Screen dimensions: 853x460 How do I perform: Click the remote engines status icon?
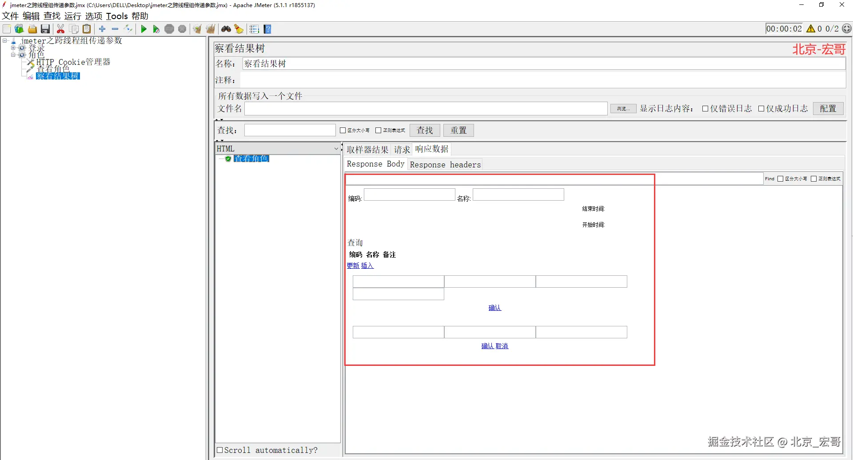pos(847,29)
